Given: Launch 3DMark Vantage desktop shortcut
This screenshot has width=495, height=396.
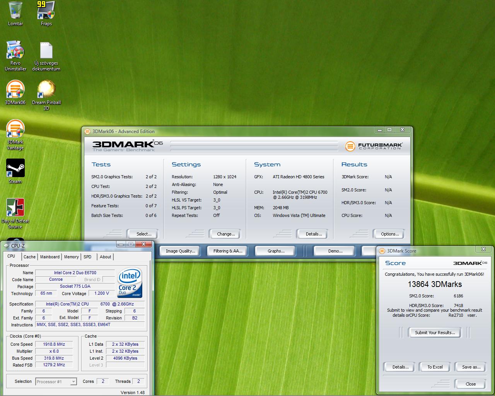Looking at the screenshot, I should click(15, 135).
